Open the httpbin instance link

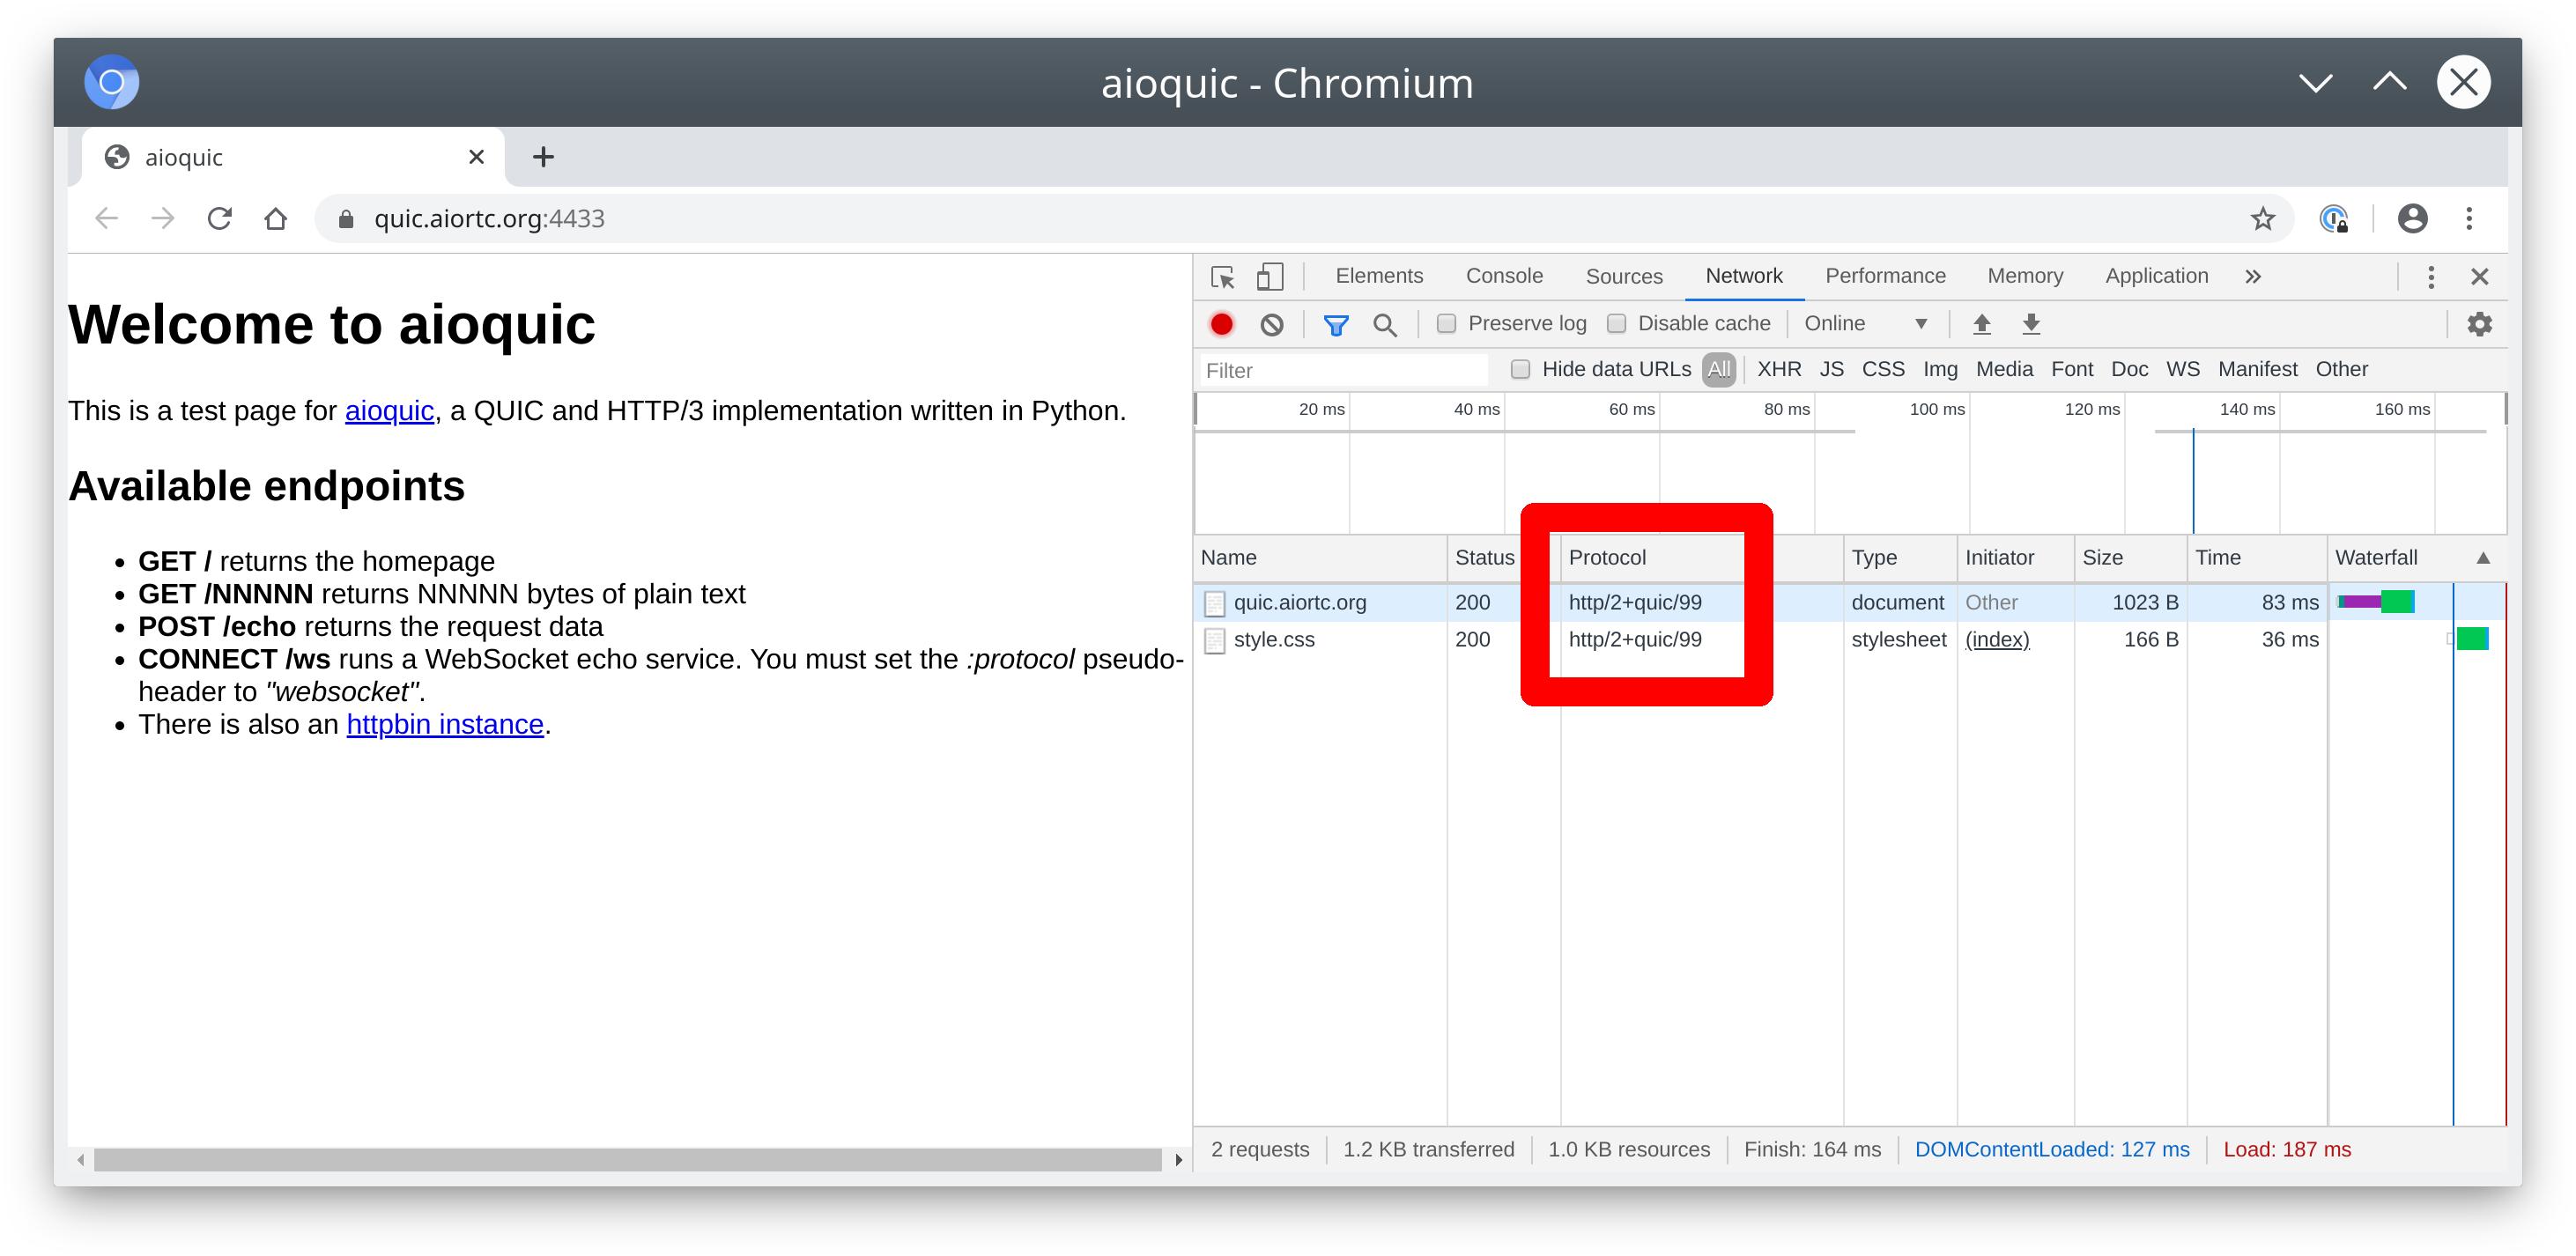pos(445,724)
